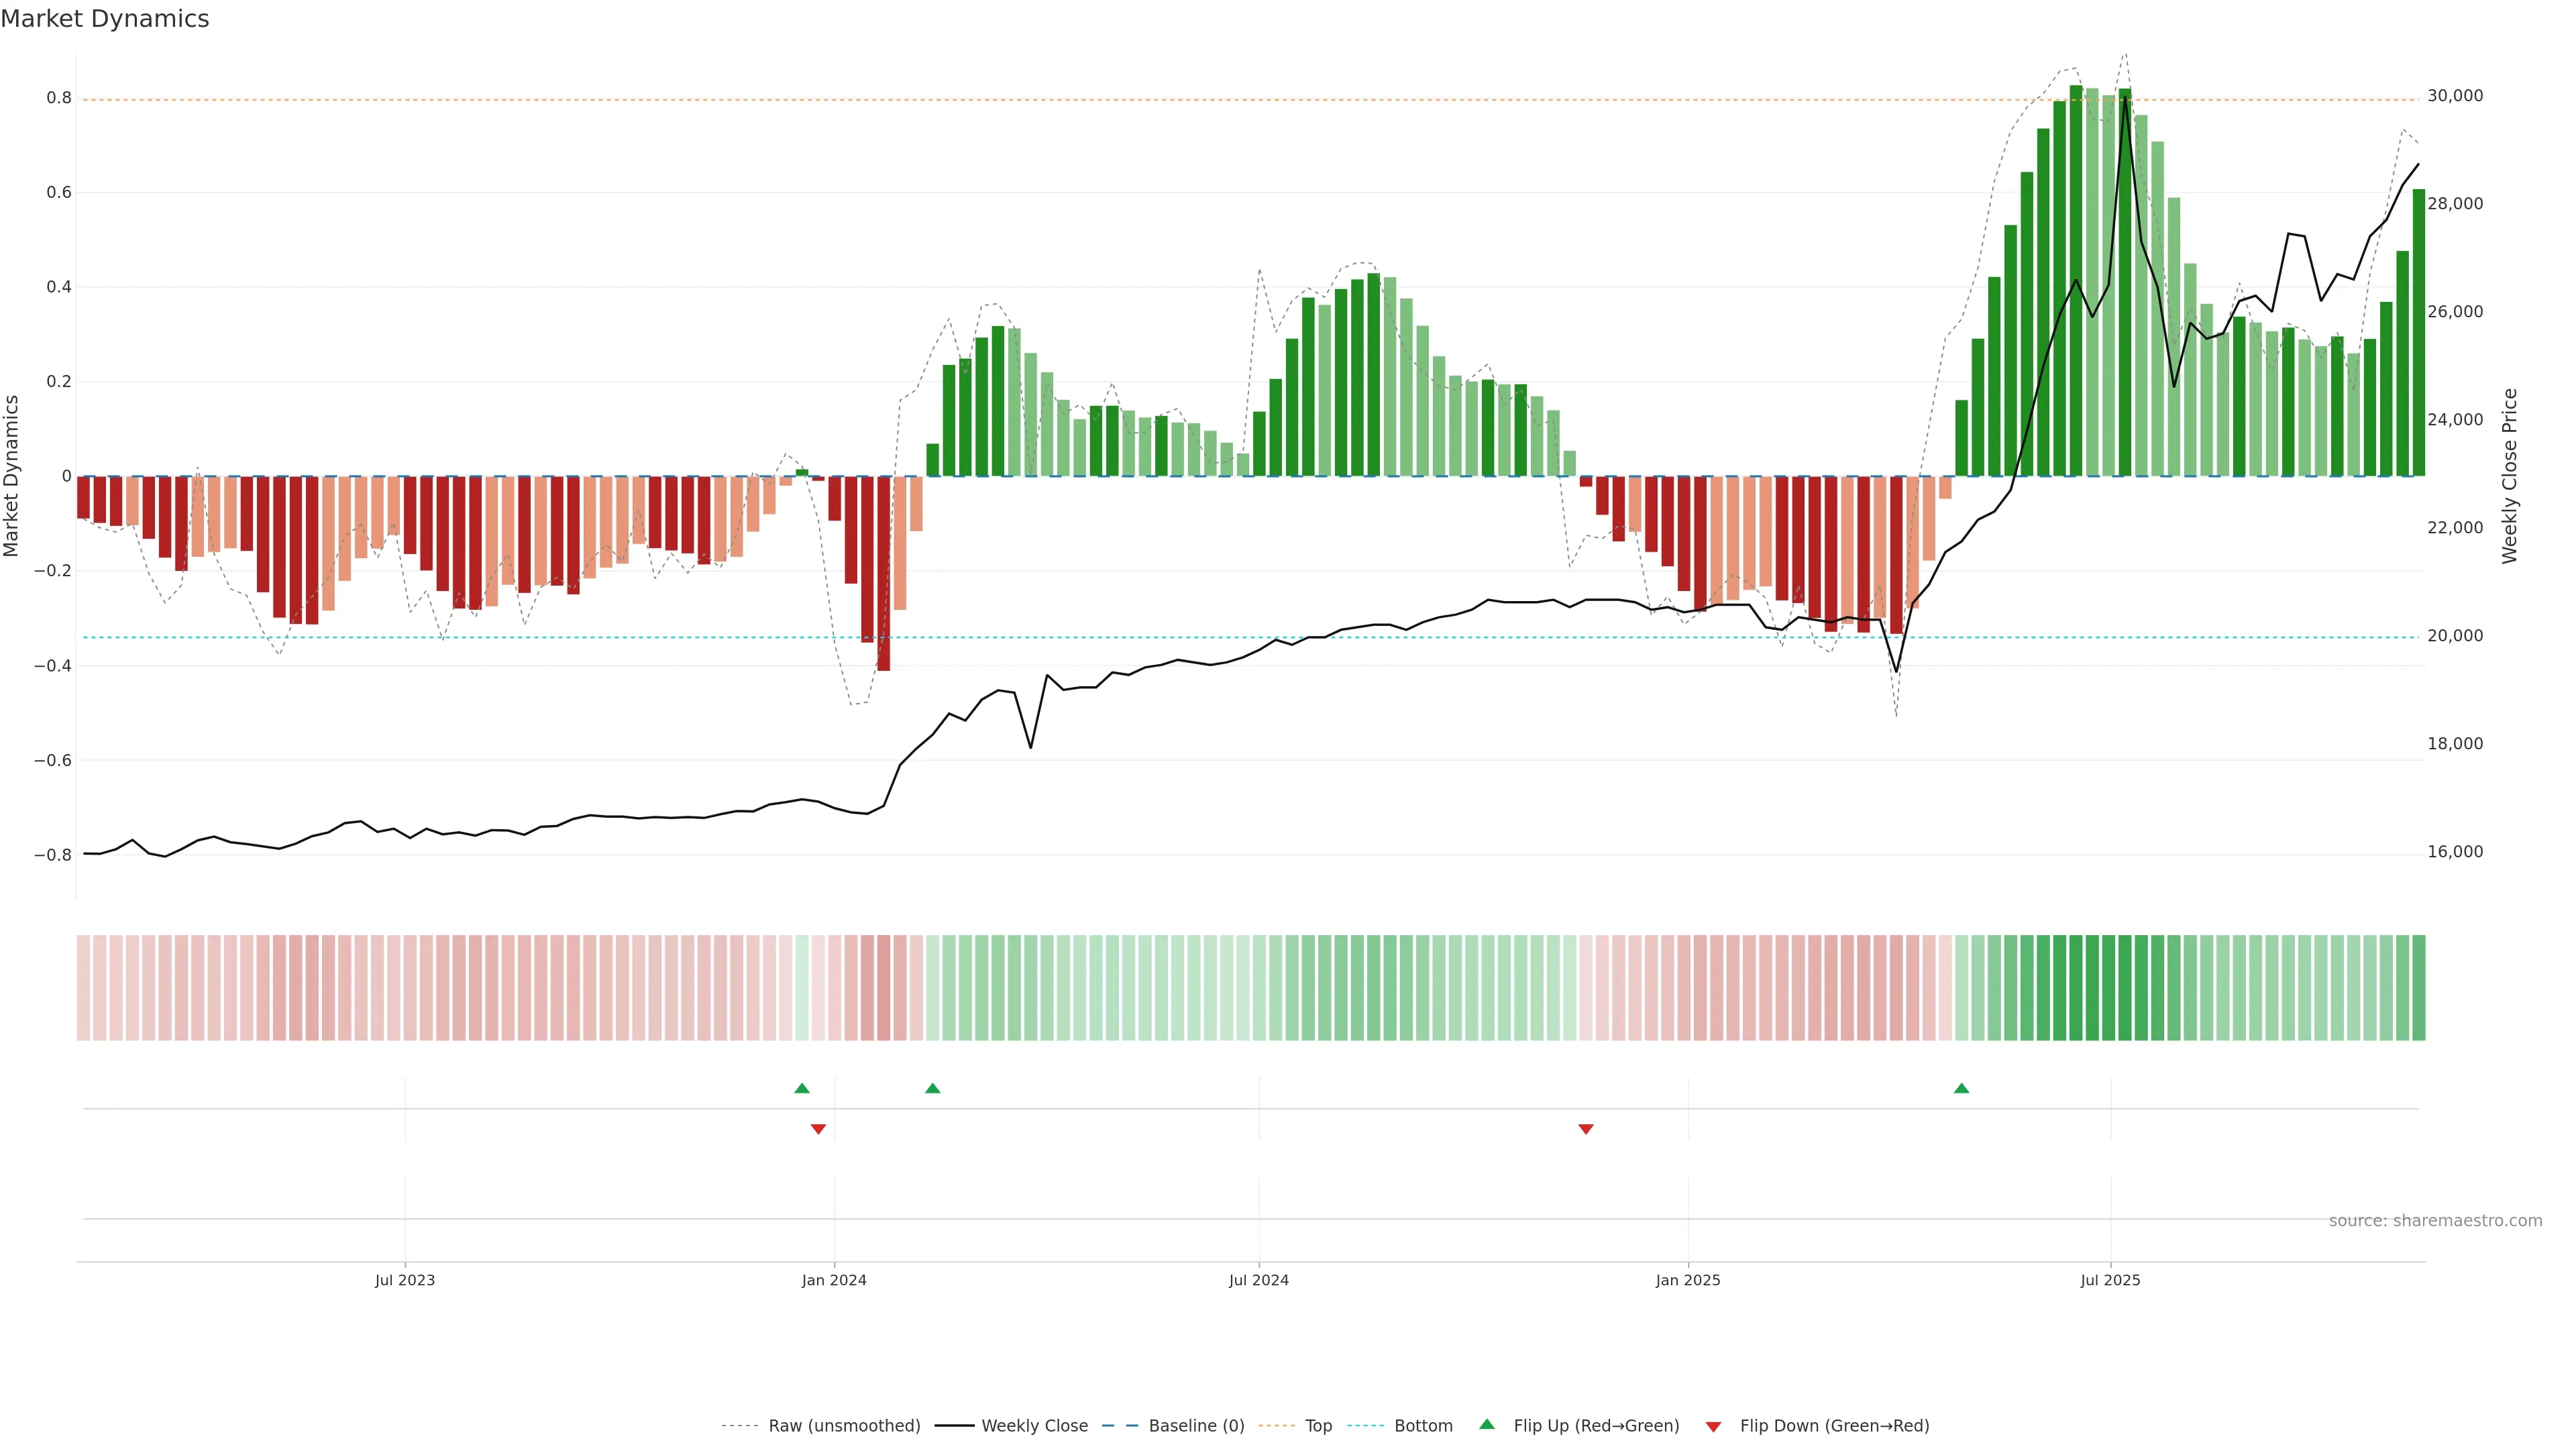Click the Weekly Close Price axis title
Viewport: 2576px width, 1449px height.
2510,476
